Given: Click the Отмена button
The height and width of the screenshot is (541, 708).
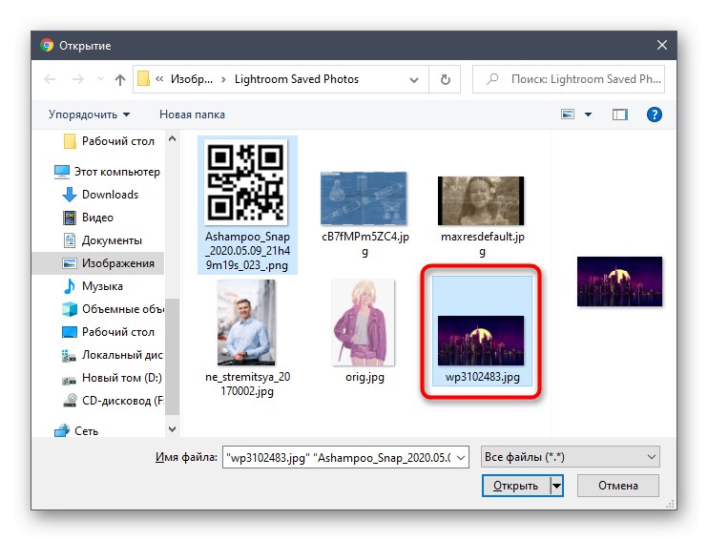Looking at the screenshot, I should [x=617, y=486].
